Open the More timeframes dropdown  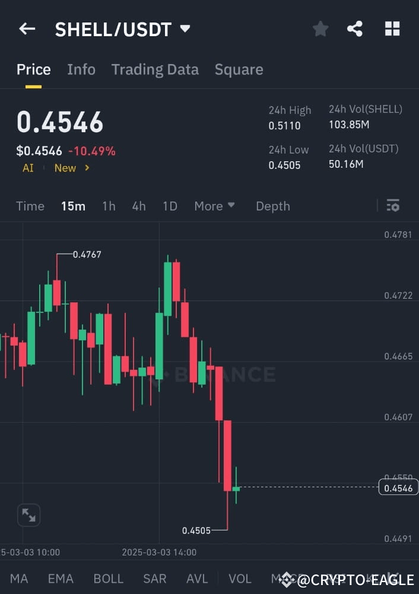click(214, 206)
